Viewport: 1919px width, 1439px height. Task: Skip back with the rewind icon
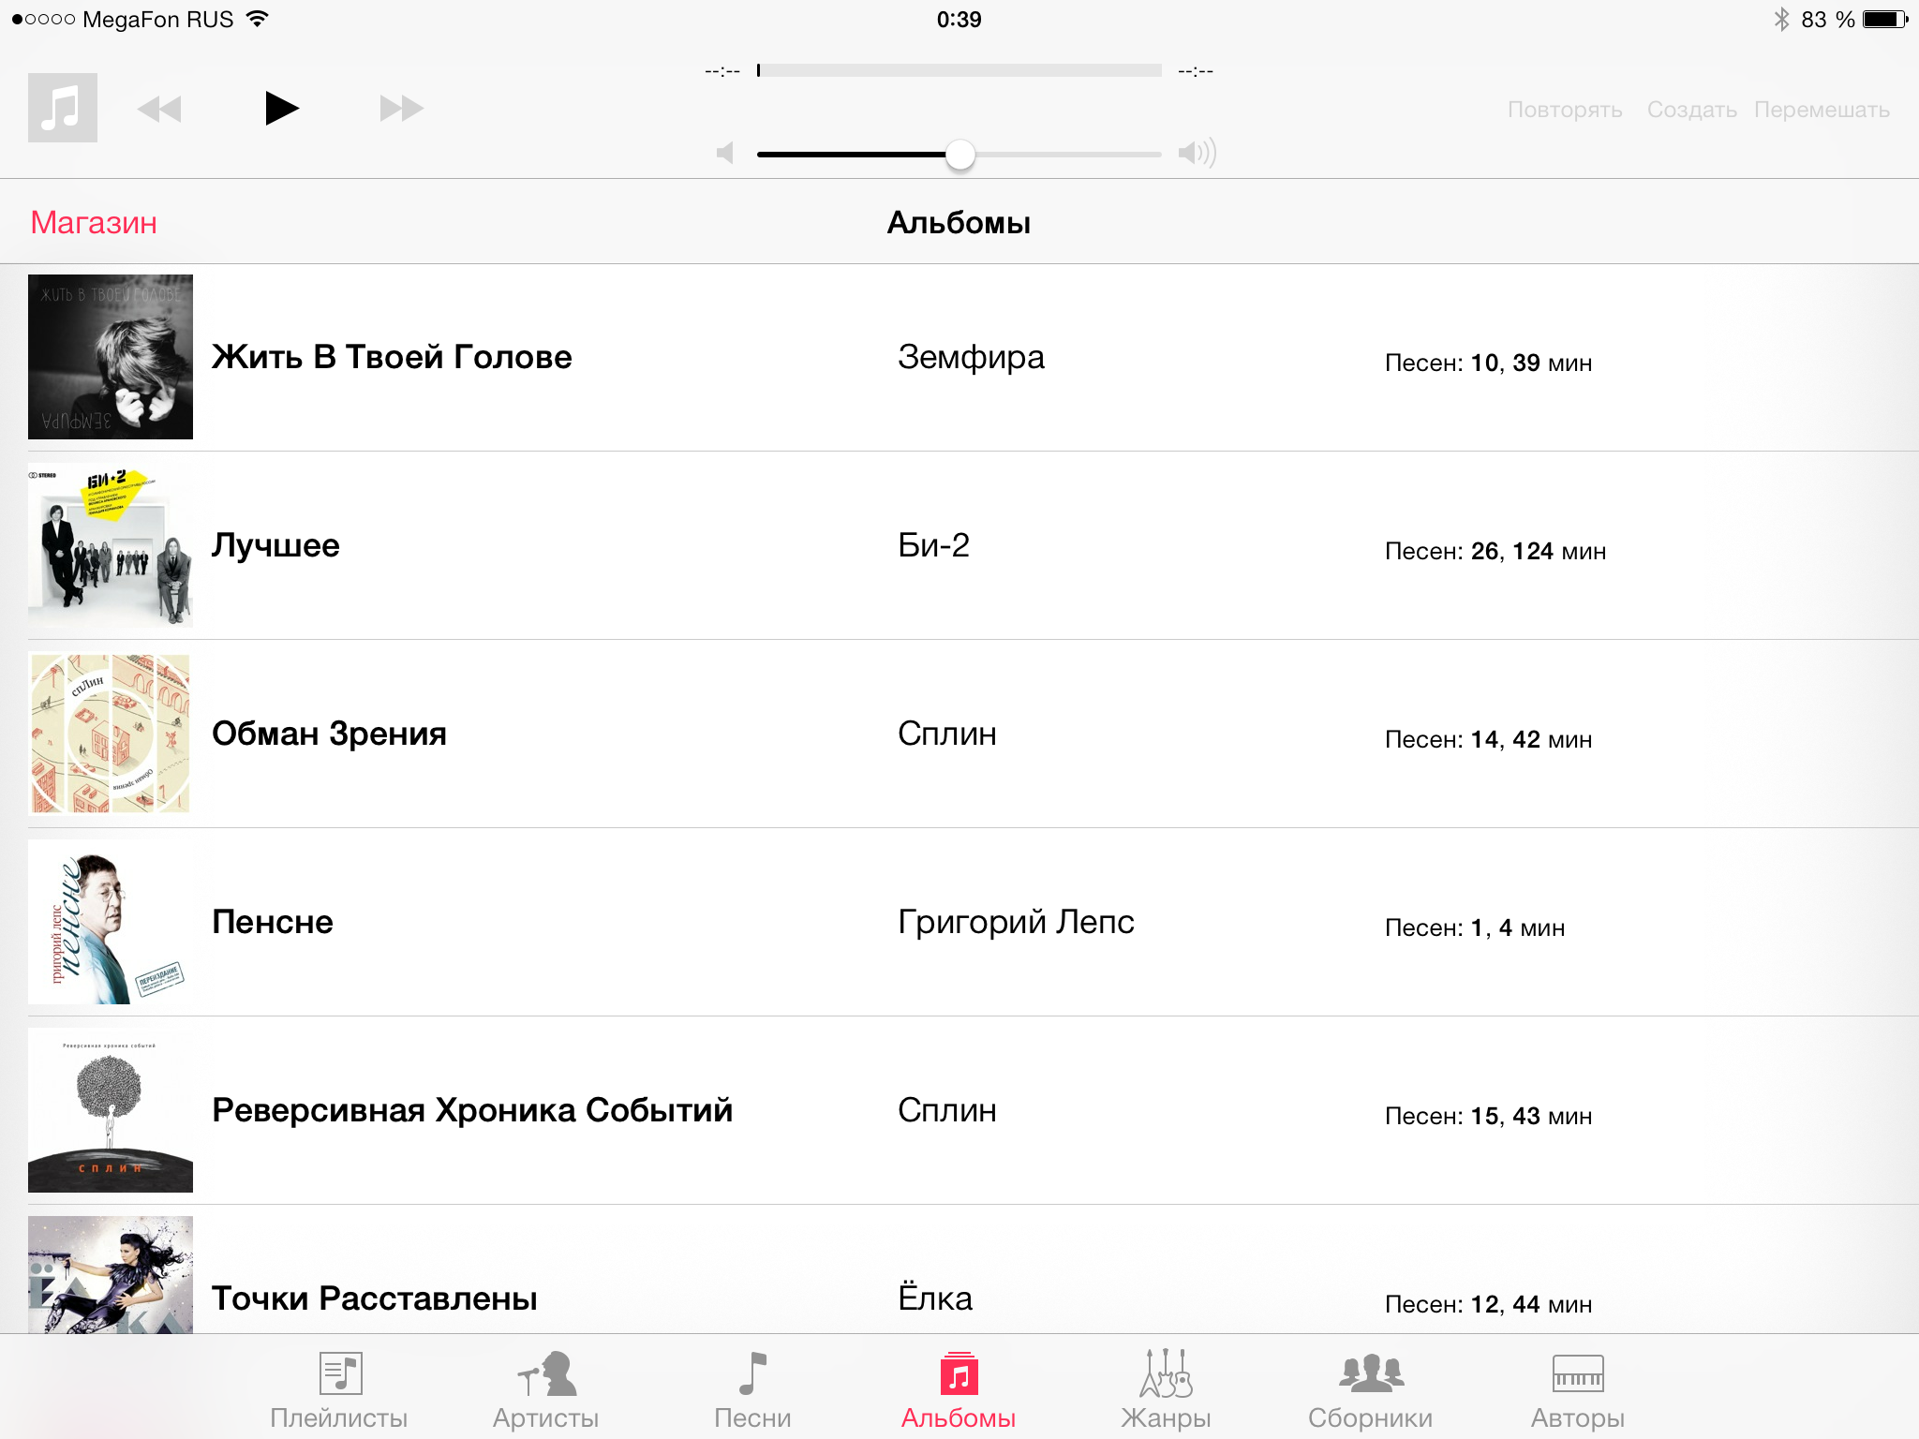[159, 109]
